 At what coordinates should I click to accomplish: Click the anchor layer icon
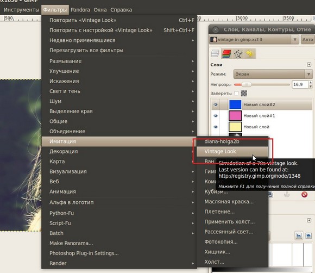287,195
